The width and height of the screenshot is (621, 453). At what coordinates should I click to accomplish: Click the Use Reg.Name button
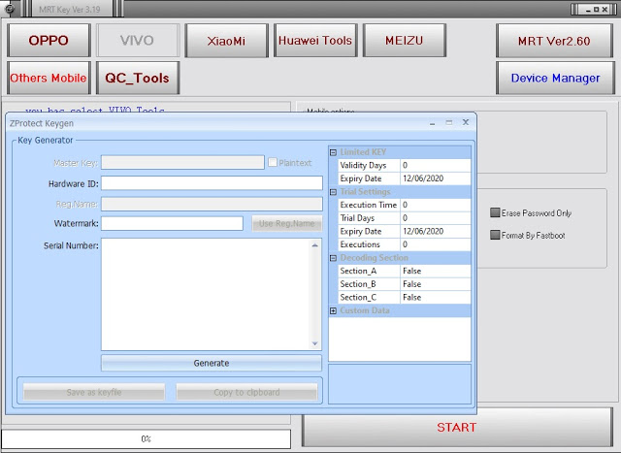[x=287, y=223]
